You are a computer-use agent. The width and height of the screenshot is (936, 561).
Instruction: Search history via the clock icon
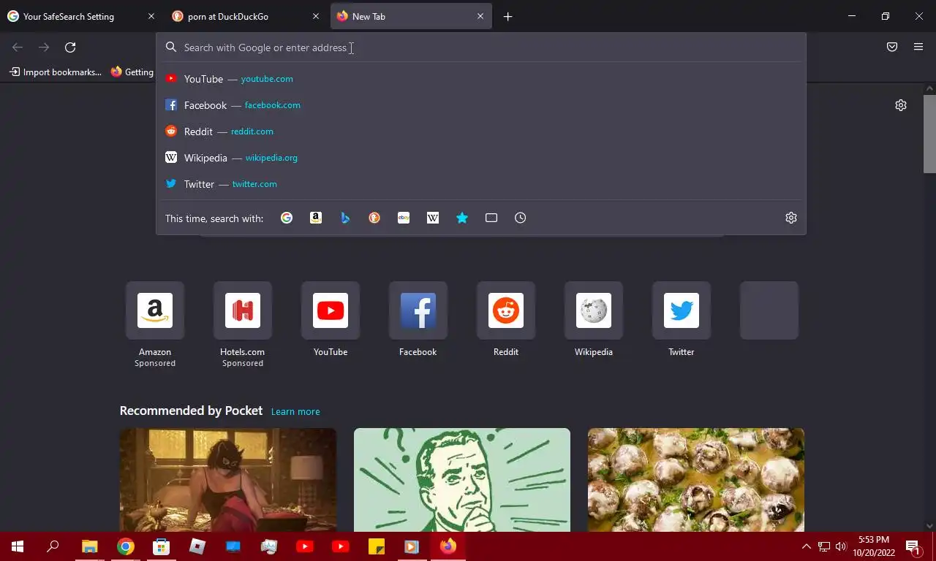[521, 218]
